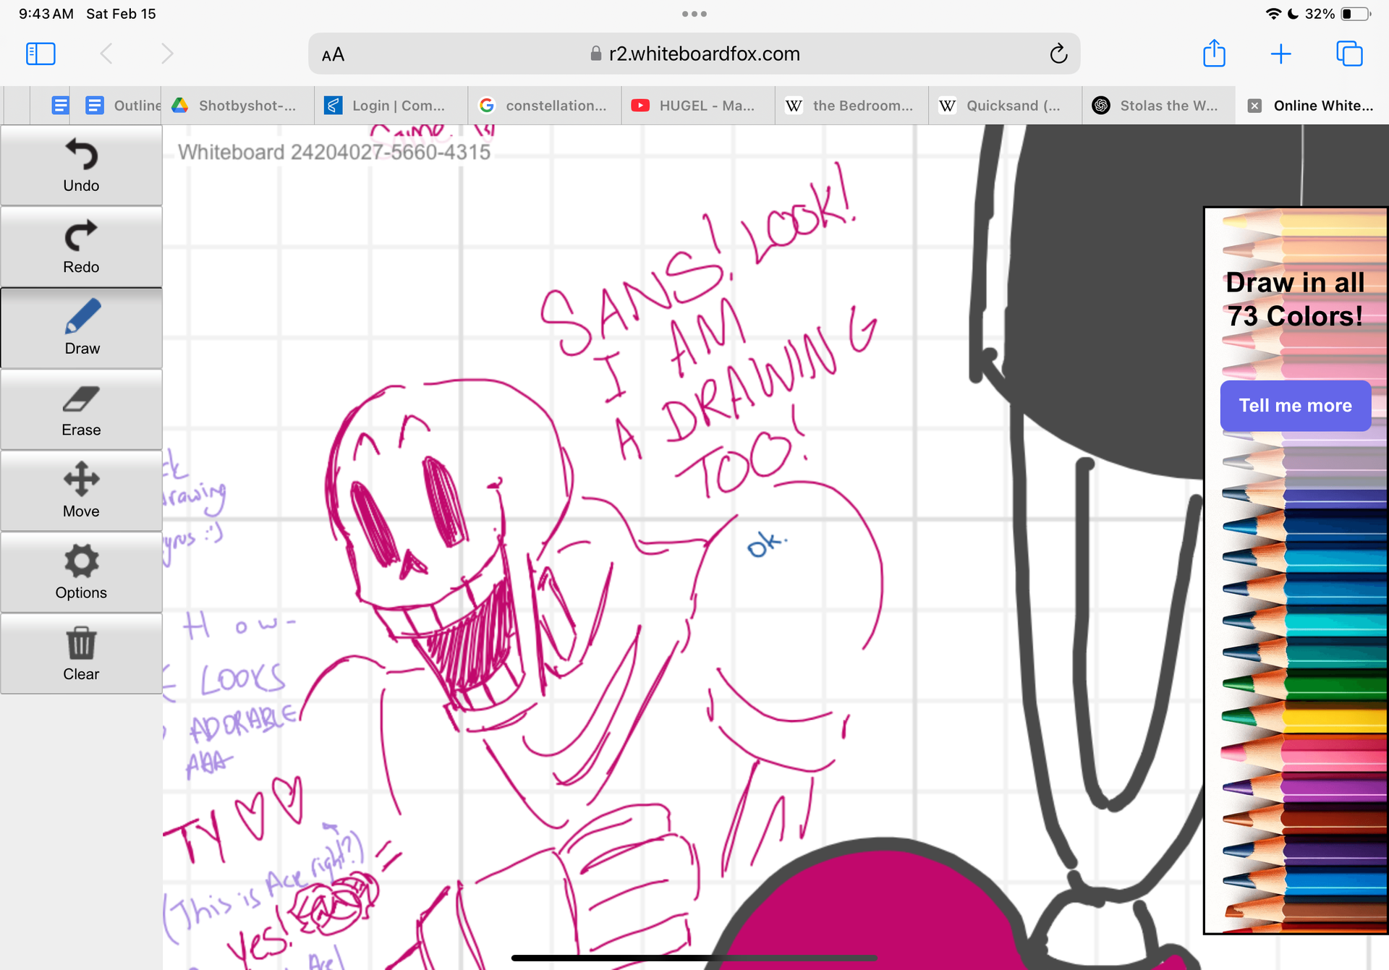
Task: Click the Draw in all 73 Colors text
Action: pos(1295,299)
